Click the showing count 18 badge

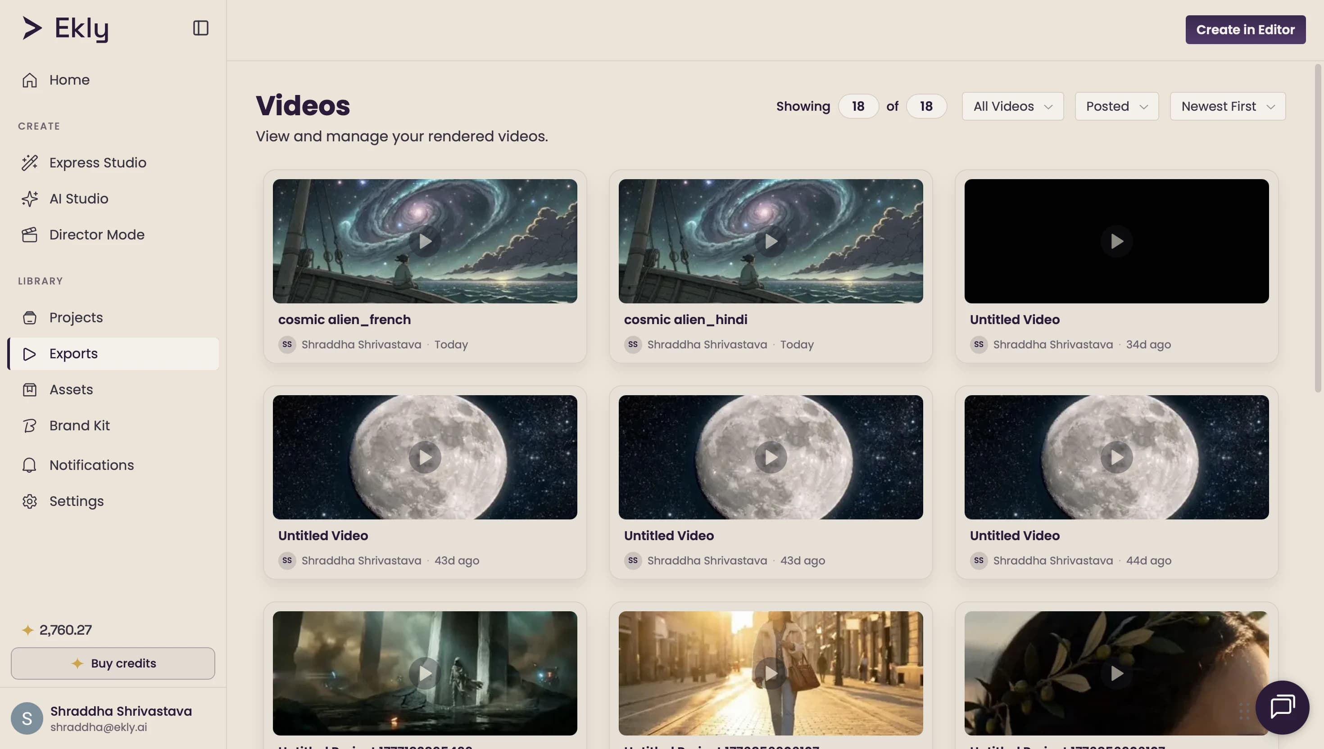coord(858,106)
